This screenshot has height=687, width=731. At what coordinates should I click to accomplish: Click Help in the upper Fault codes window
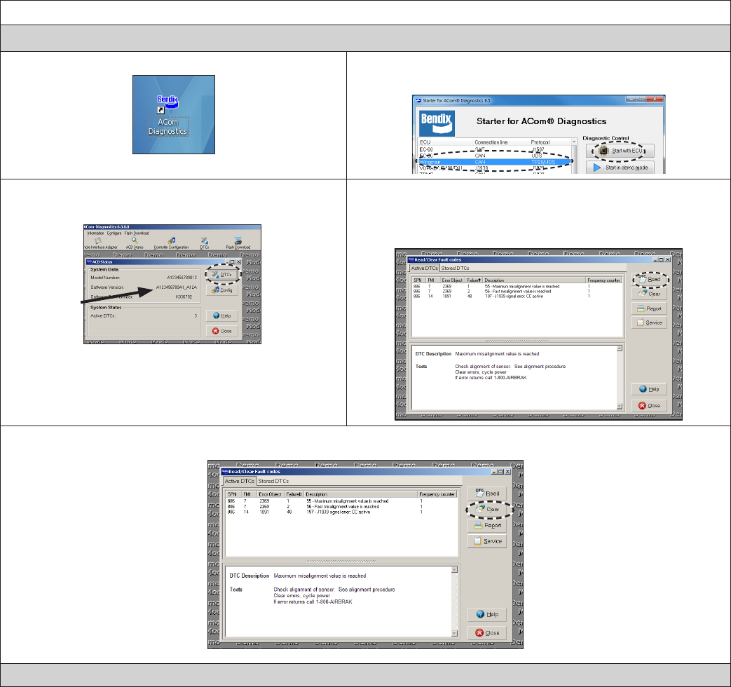(x=650, y=389)
